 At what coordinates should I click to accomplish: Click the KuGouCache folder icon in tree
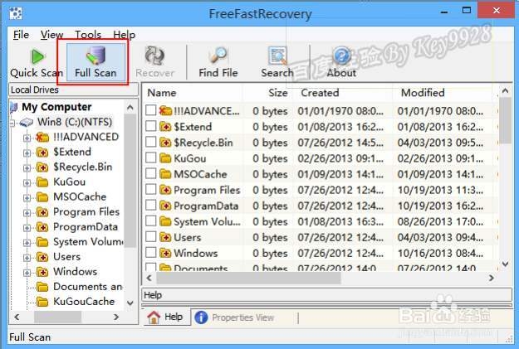[x=42, y=302]
